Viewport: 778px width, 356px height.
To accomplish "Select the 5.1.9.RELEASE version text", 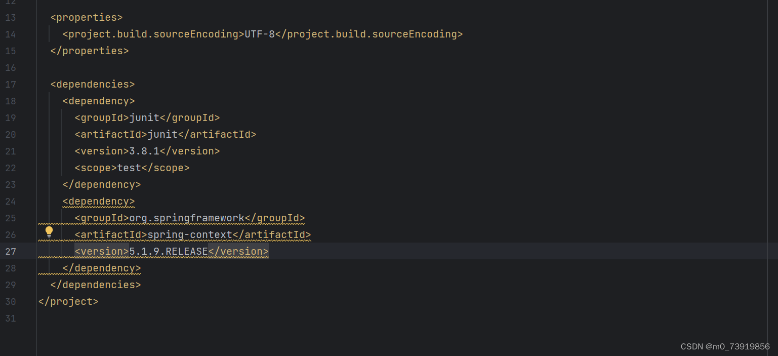I will 168,251.
